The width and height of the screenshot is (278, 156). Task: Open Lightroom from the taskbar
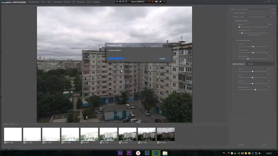coord(147,153)
